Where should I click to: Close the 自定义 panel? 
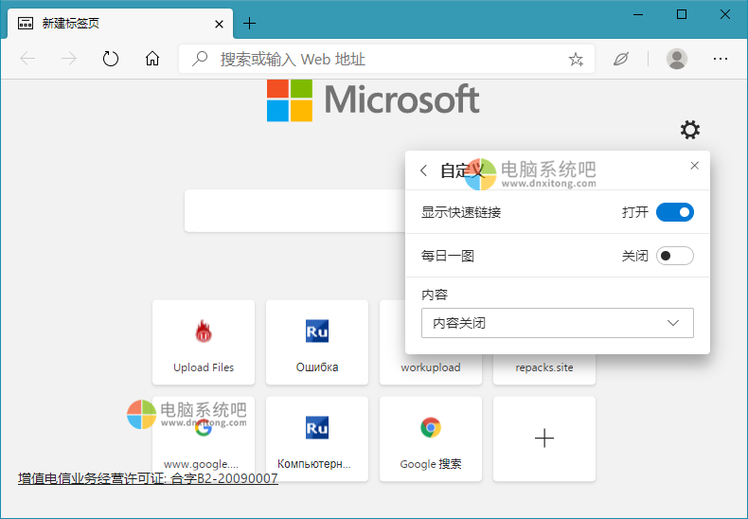point(695,166)
